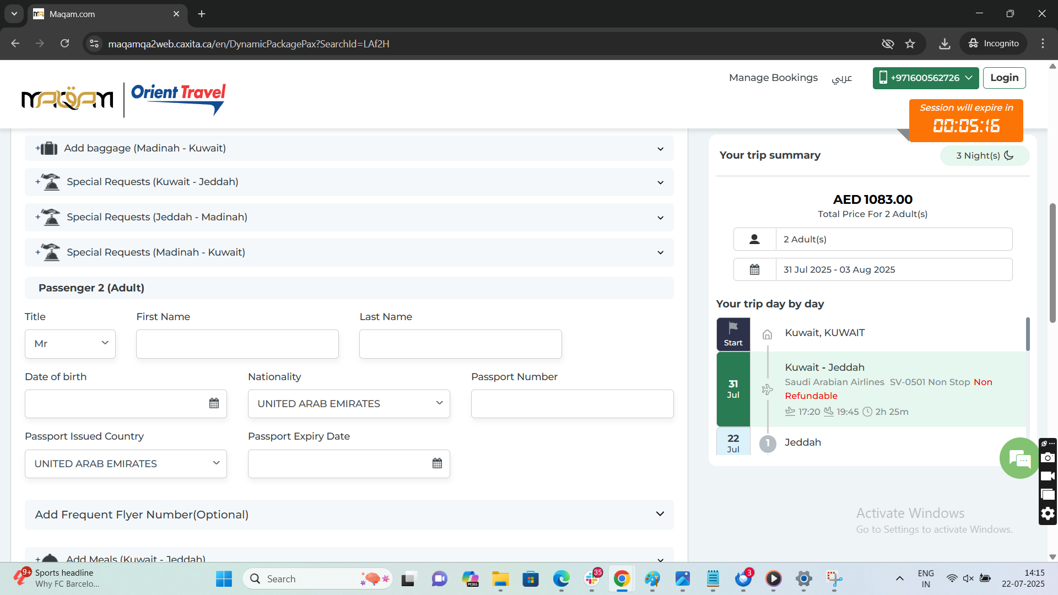Open the passport expiry date calendar icon
The height and width of the screenshot is (595, 1058).
[x=437, y=463]
